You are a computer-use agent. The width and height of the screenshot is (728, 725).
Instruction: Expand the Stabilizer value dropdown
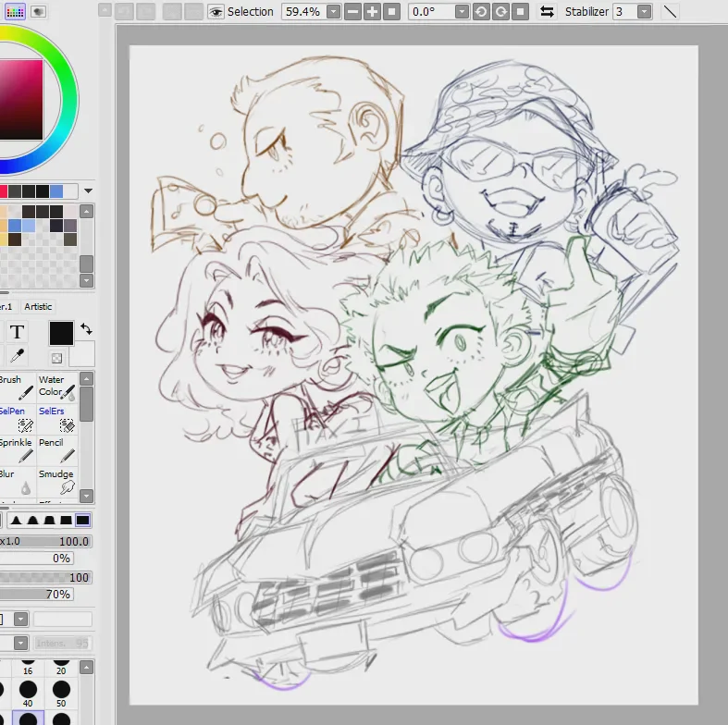(644, 12)
